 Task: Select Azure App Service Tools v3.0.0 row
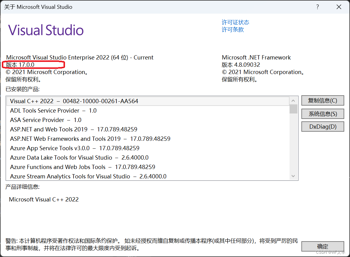[148, 148]
